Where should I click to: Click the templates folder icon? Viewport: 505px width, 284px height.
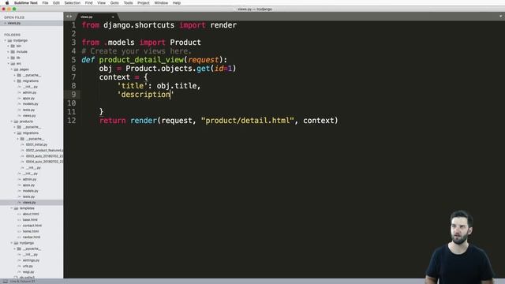point(16,208)
